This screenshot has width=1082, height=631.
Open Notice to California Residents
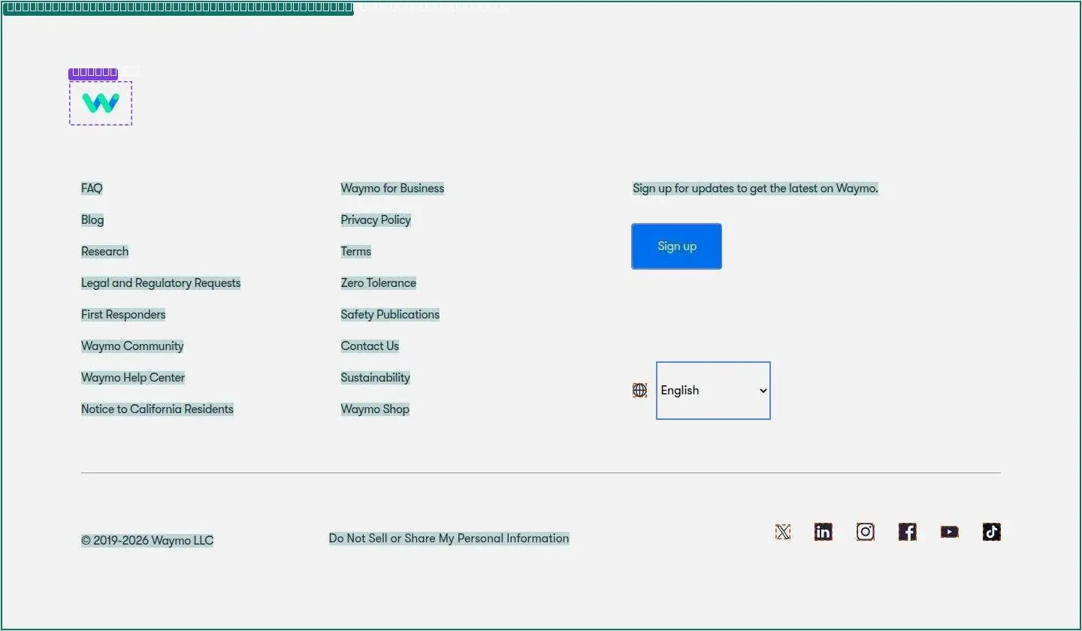coord(157,409)
